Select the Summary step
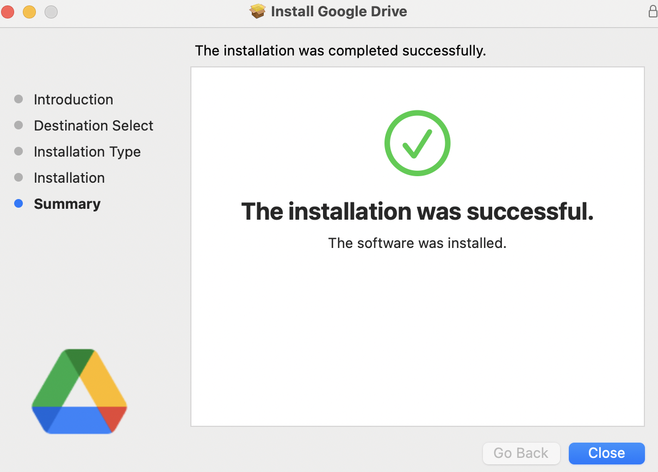The width and height of the screenshot is (658, 472). [67, 204]
